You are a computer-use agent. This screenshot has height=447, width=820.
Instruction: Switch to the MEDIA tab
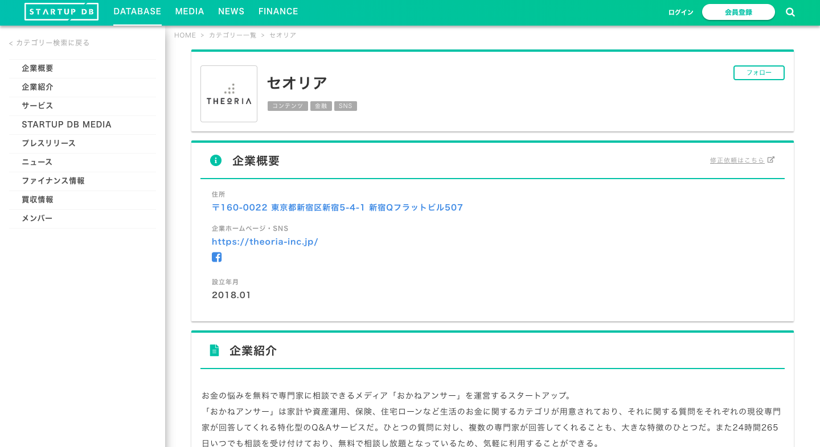click(190, 11)
